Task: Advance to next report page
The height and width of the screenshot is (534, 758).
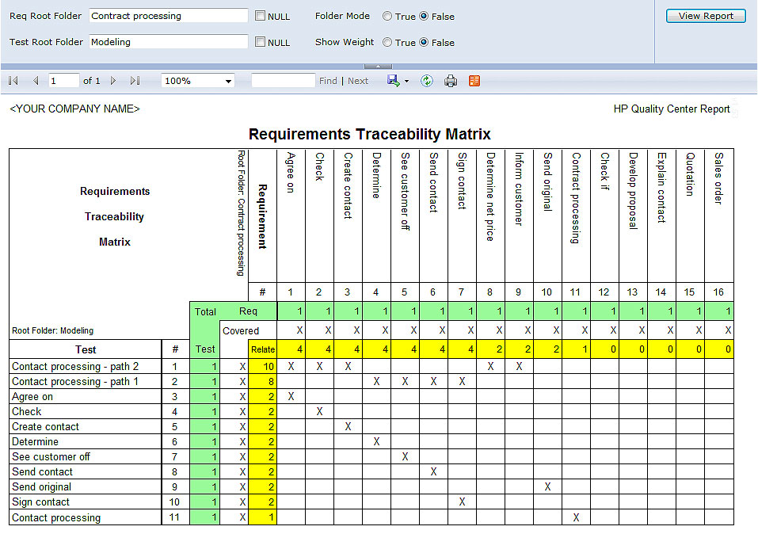Action: click(x=113, y=81)
